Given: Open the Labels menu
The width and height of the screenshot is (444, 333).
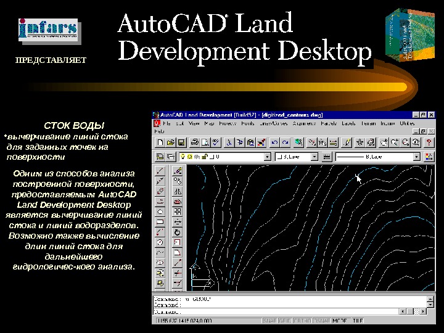Looking at the screenshot, I should 348,123.
